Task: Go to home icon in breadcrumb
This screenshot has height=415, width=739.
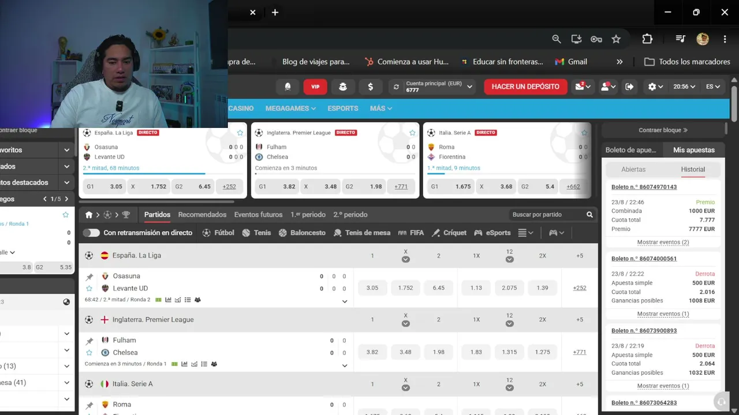Action: pos(89,215)
